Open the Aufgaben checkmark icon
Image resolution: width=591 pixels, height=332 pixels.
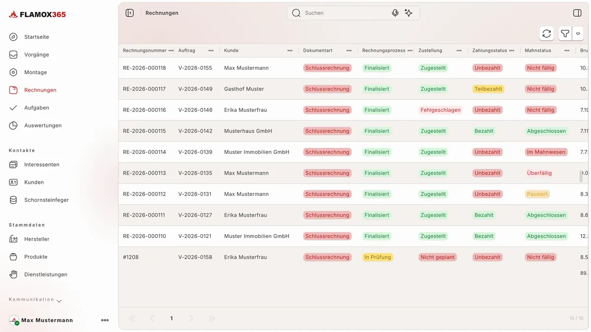(x=13, y=108)
